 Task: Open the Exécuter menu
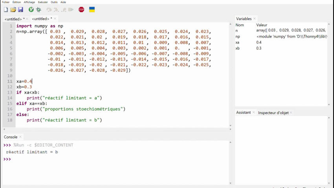click(42, 2)
